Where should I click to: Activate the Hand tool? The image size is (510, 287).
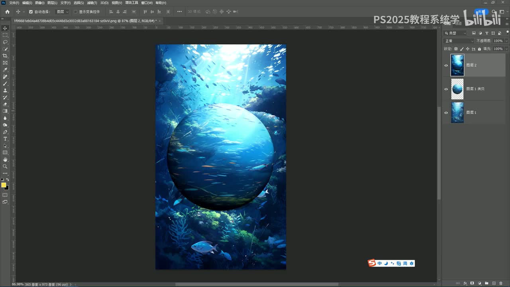(5, 159)
